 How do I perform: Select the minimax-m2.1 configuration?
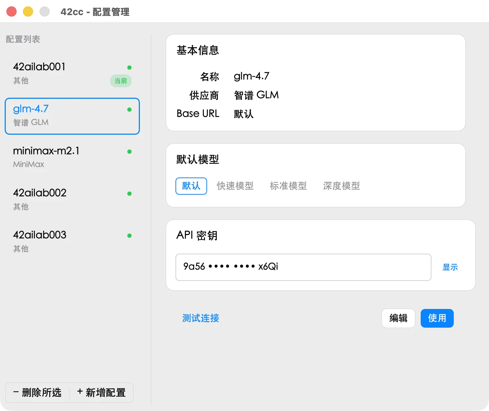(x=72, y=157)
